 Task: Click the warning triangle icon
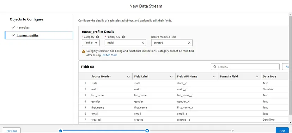[x=84, y=51]
